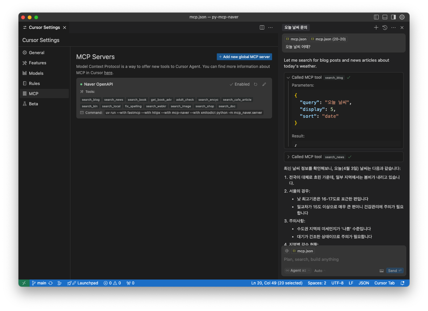
Task: Open the Agent mode dropdown
Action: tap(298, 271)
